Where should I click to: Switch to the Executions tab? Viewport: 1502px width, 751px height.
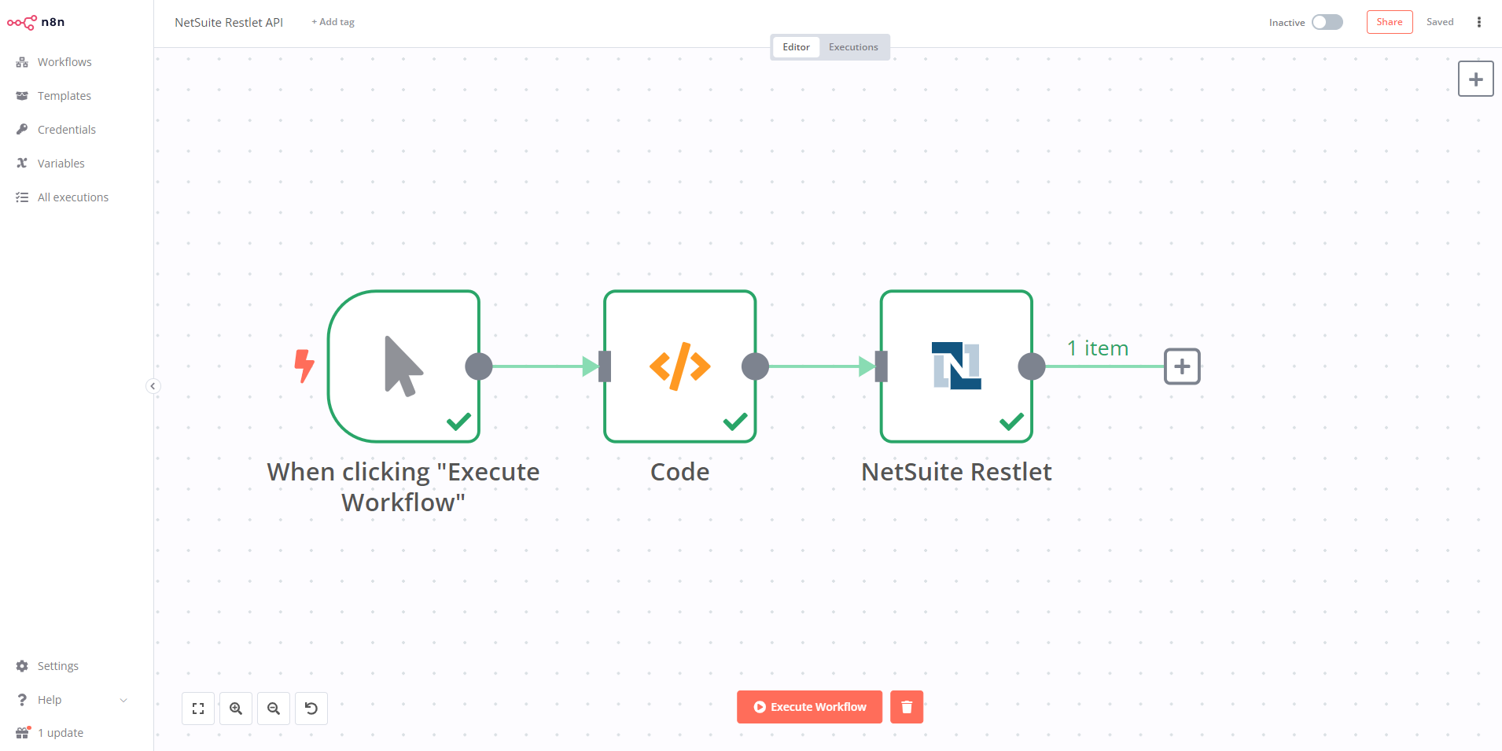(853, 47)
